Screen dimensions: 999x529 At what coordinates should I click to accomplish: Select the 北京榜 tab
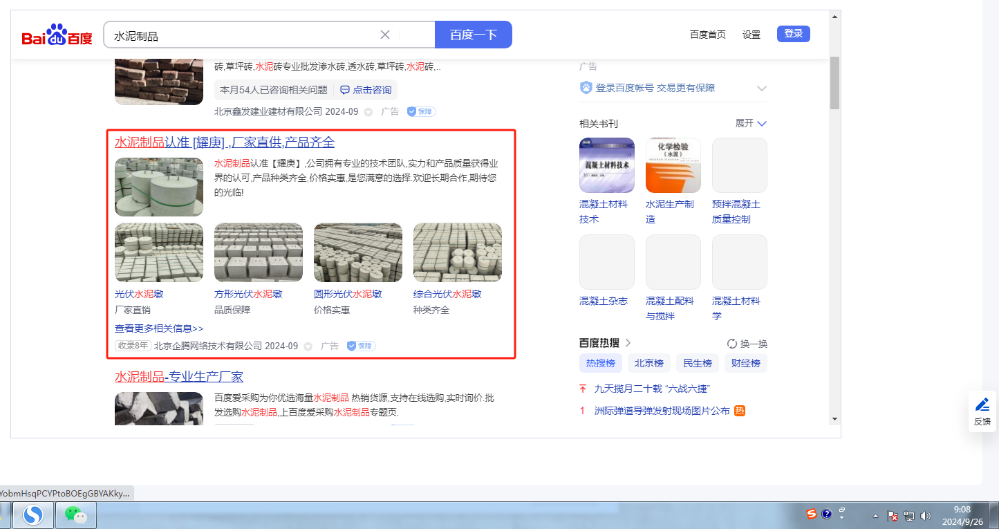(649, 364)
